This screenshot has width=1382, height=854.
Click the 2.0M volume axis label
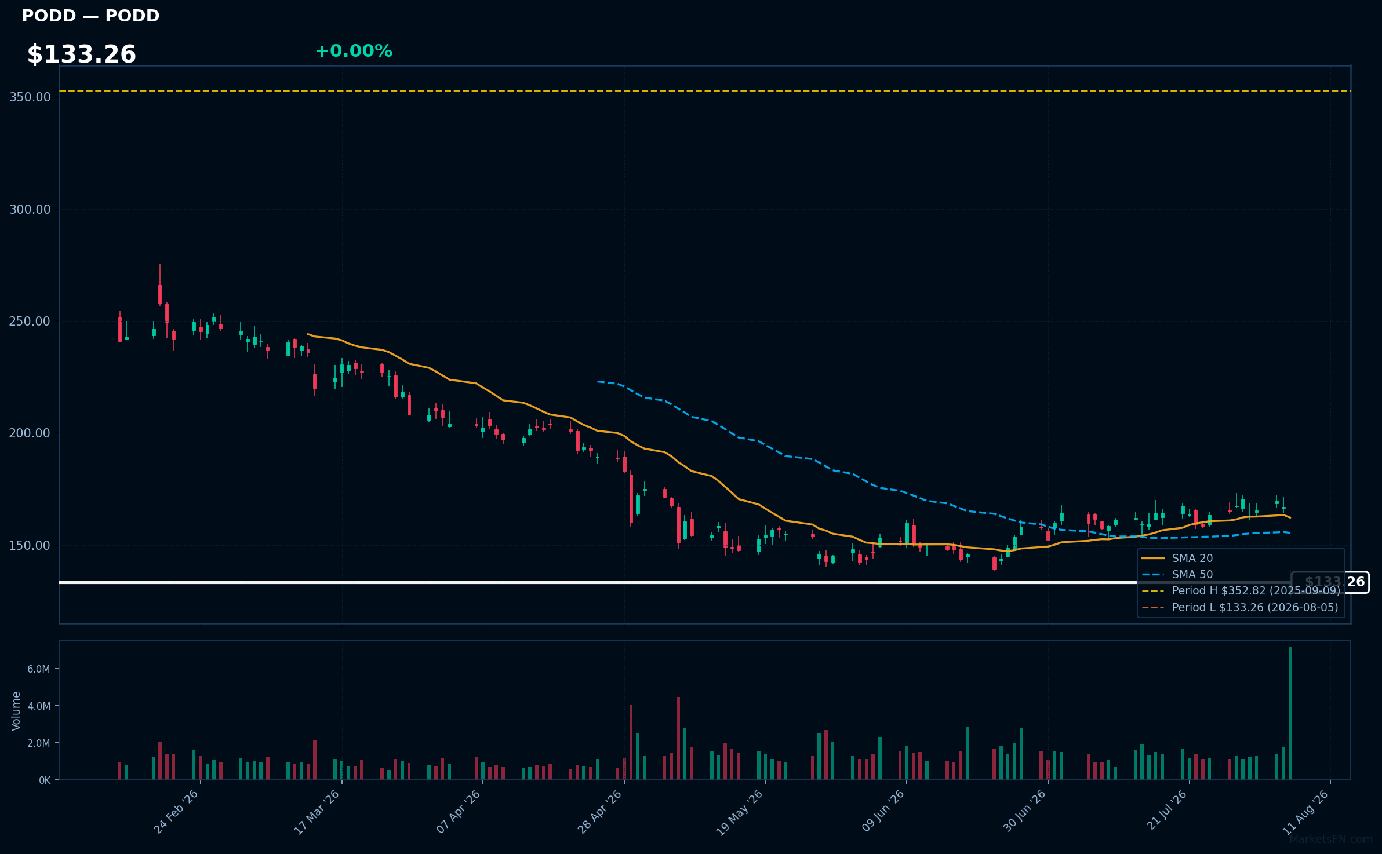(x=39, y=743)
